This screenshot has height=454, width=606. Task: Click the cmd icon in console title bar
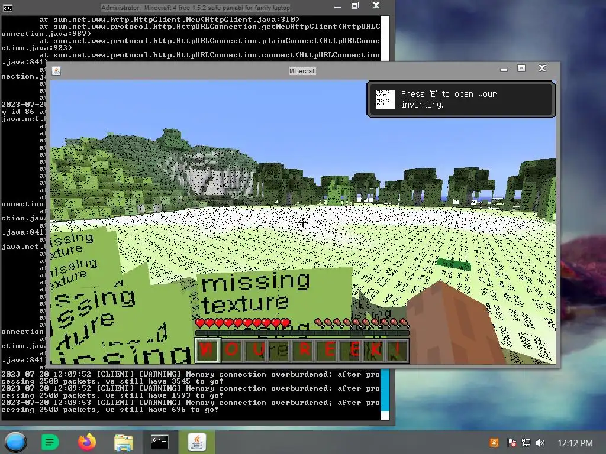(x=7, y=8)
